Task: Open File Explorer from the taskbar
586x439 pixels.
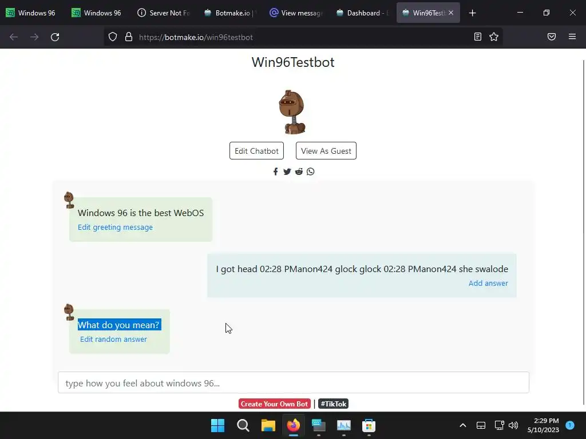Action: tap(268, 425)
